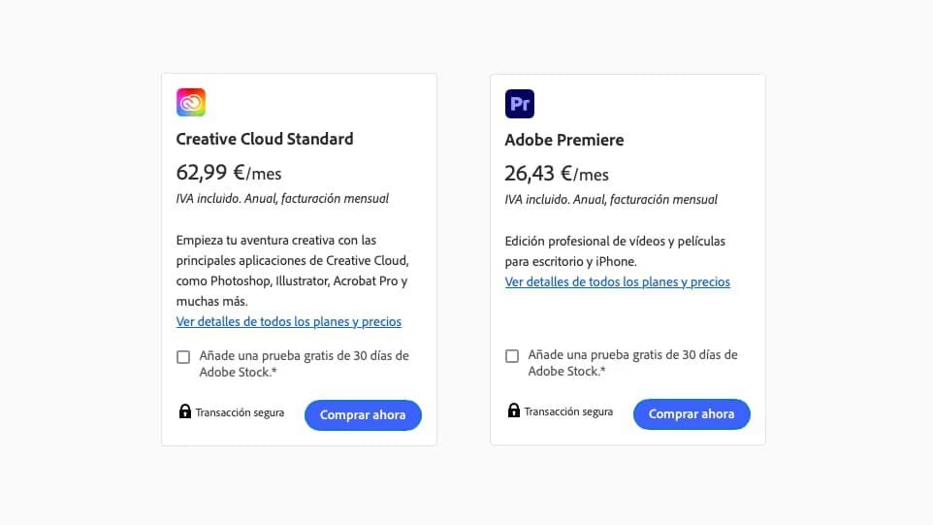Click the 62,99 €/mes price
Screen dimensions: 933x525
coord(229,174)
